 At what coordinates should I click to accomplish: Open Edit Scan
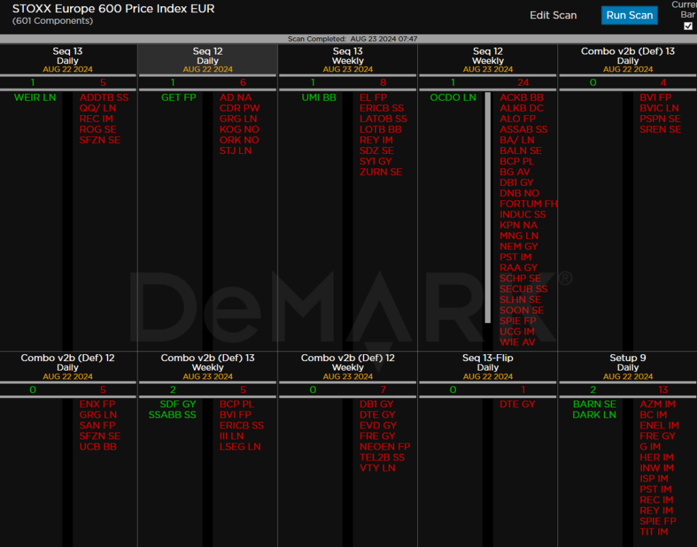click(553, 15)
